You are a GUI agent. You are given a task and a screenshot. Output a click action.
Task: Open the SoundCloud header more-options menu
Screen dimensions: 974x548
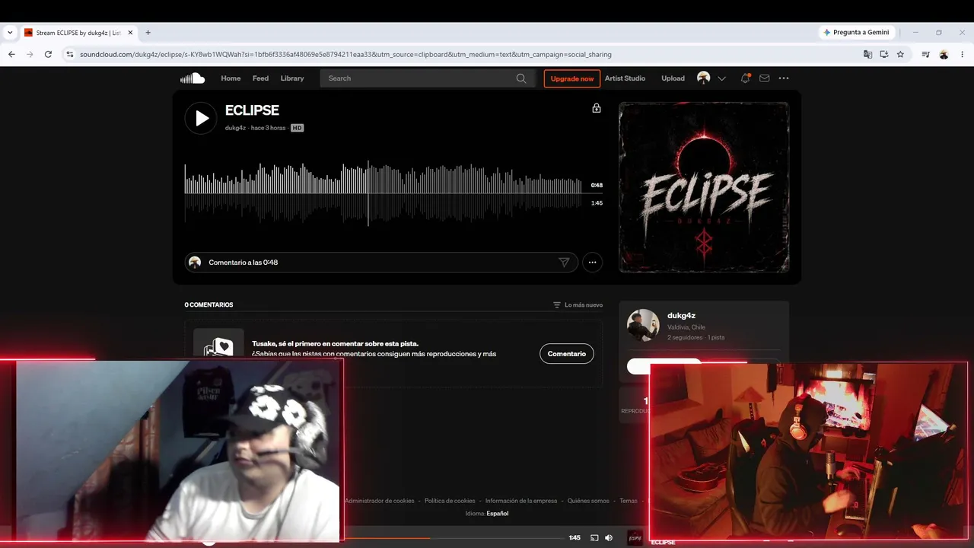[784, 78]
